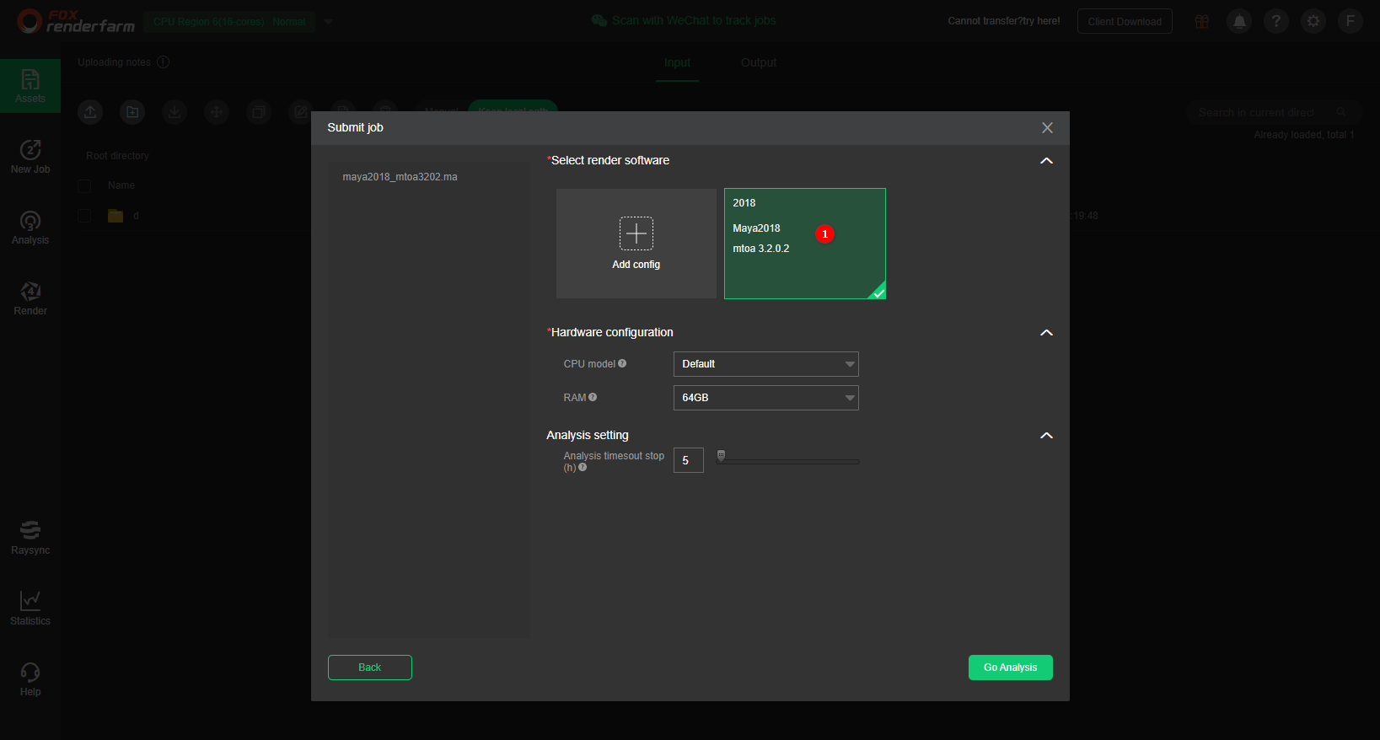Click the folder icon for folder d
The width and height of the screenshot is (1380, 740).
[115, 216]
